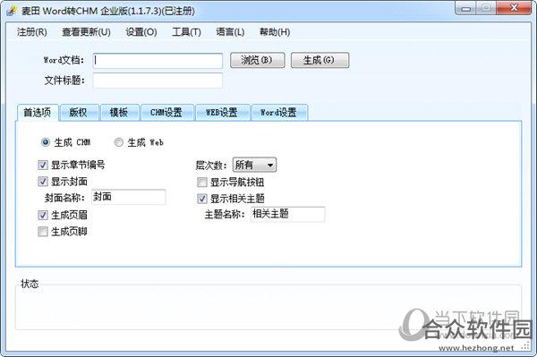Image resolution: width=537 pixels, height=357 pixels.
Task: Switch to the CHM设置 tab
Action: tap(167, 113)
